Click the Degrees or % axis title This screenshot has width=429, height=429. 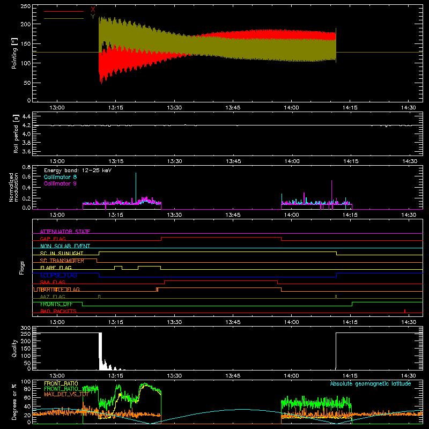[14, 402]
